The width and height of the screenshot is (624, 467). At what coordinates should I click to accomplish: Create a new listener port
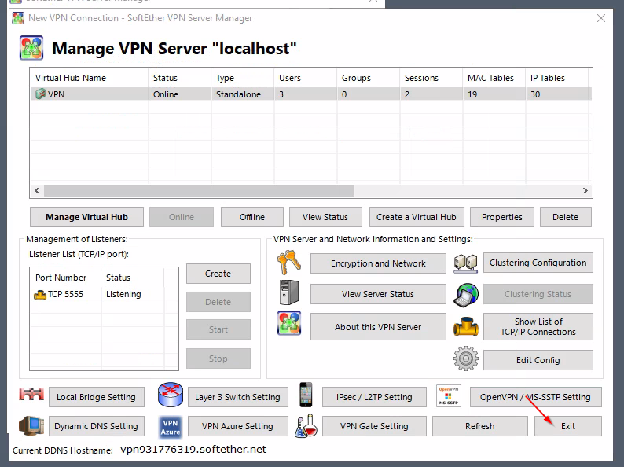pos(218,274)
